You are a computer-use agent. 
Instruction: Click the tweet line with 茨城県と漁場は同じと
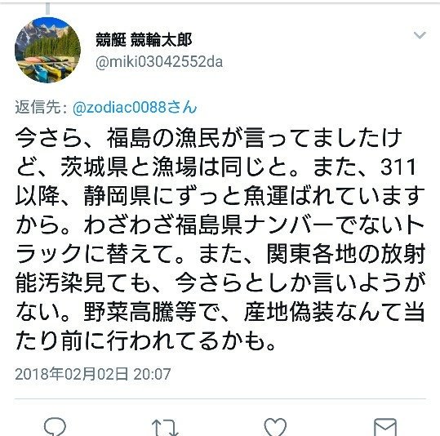pyautogui.click(x=216, y=167)
